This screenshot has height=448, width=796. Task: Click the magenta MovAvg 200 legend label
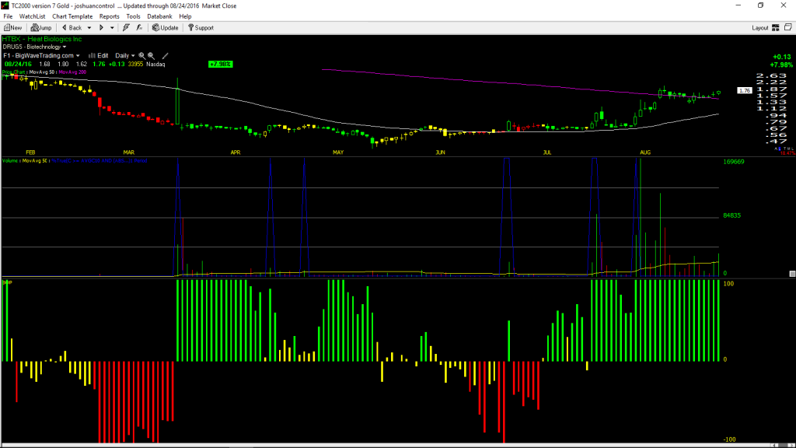[72, 72]
